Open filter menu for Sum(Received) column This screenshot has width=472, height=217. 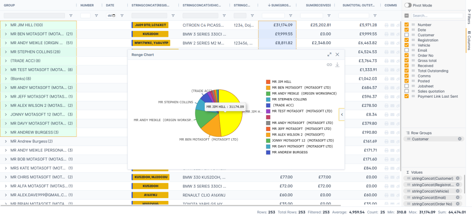[x=329, y=16]
